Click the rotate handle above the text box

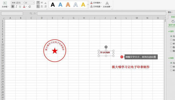coord(106,47)
